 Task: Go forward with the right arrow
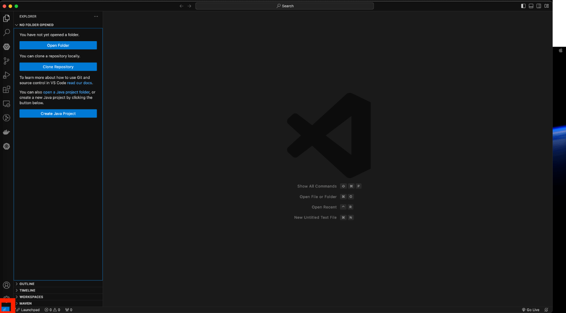pyautogui.click(x=189, y=6)
